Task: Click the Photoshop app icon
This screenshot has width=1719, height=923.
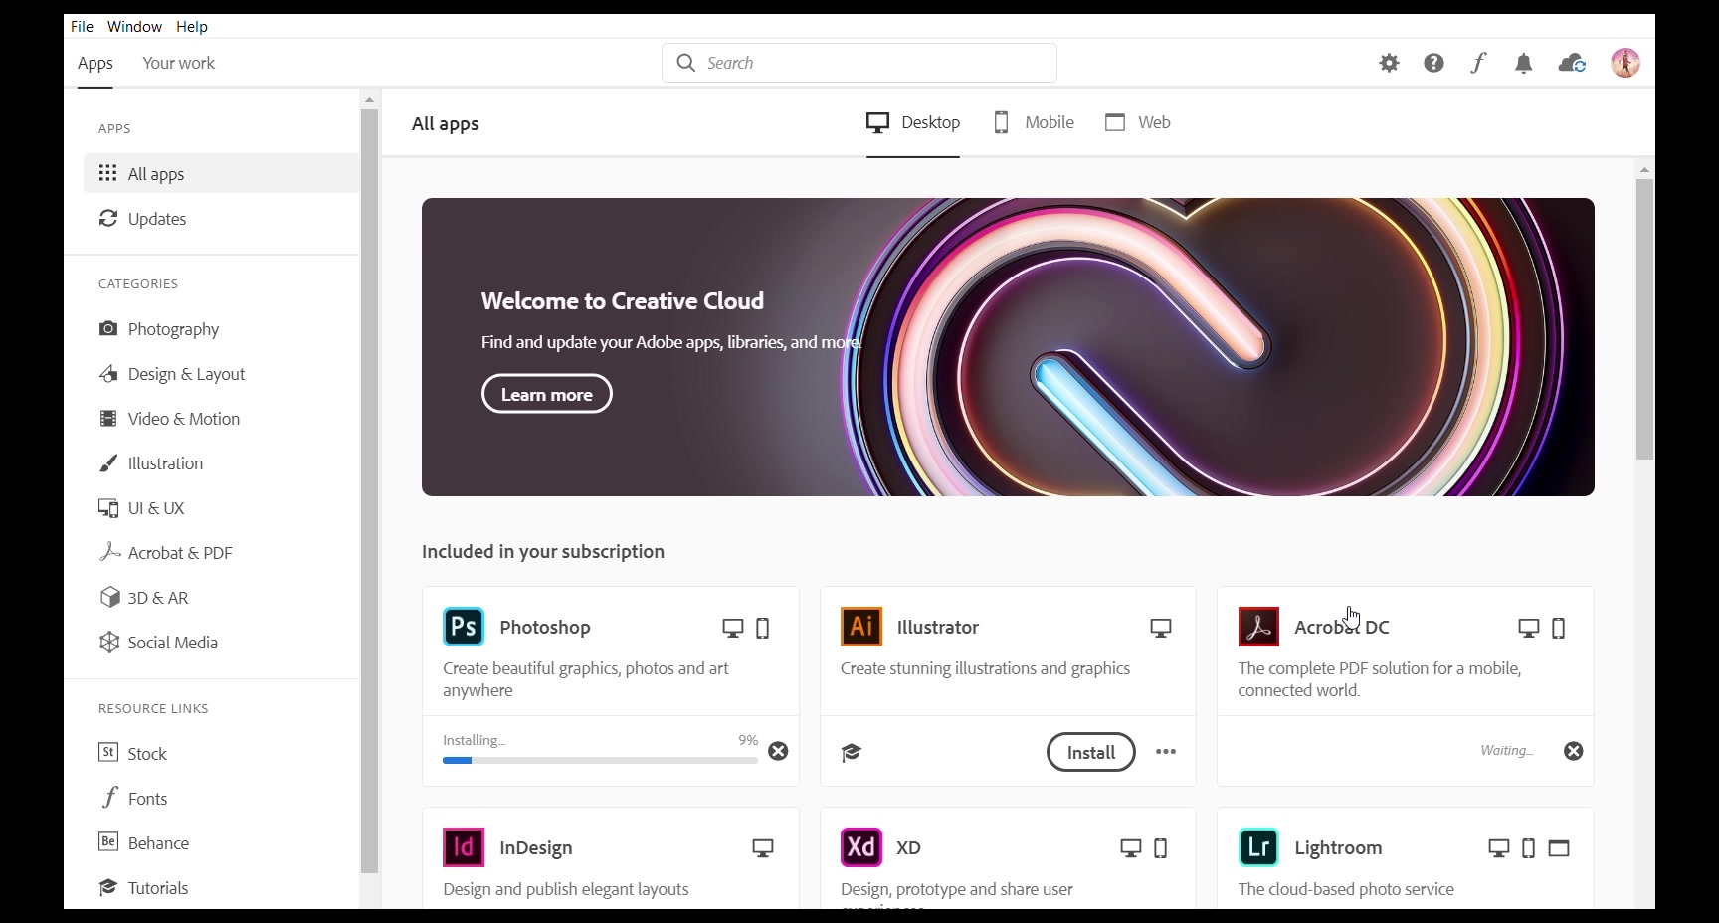Action: point(464,627)
